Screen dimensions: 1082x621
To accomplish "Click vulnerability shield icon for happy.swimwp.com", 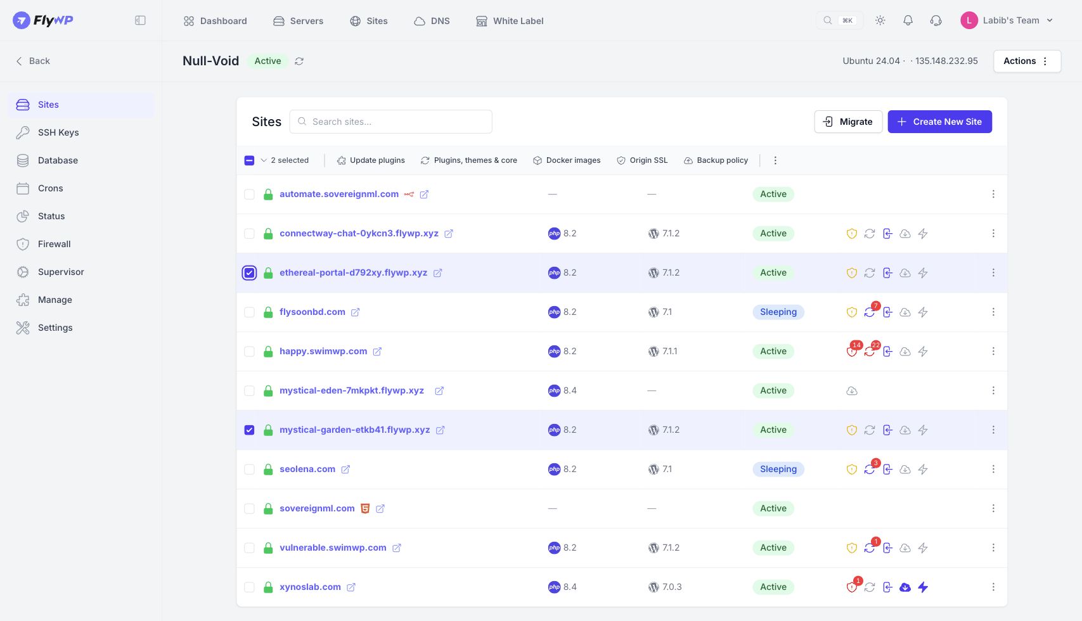I will [852, 351].
